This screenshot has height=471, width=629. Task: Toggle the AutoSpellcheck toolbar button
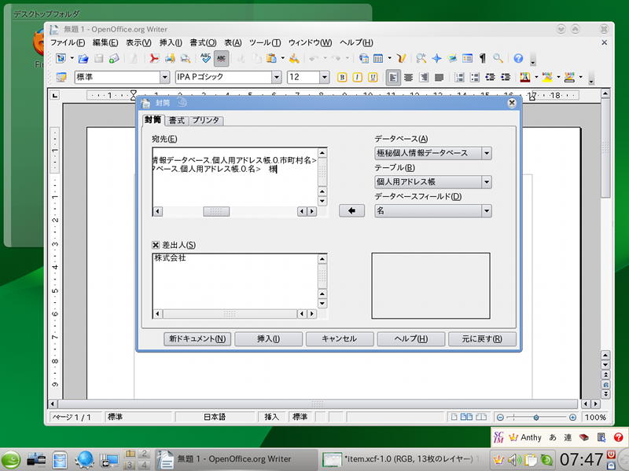pyautogui.click(x=221, y=58)
